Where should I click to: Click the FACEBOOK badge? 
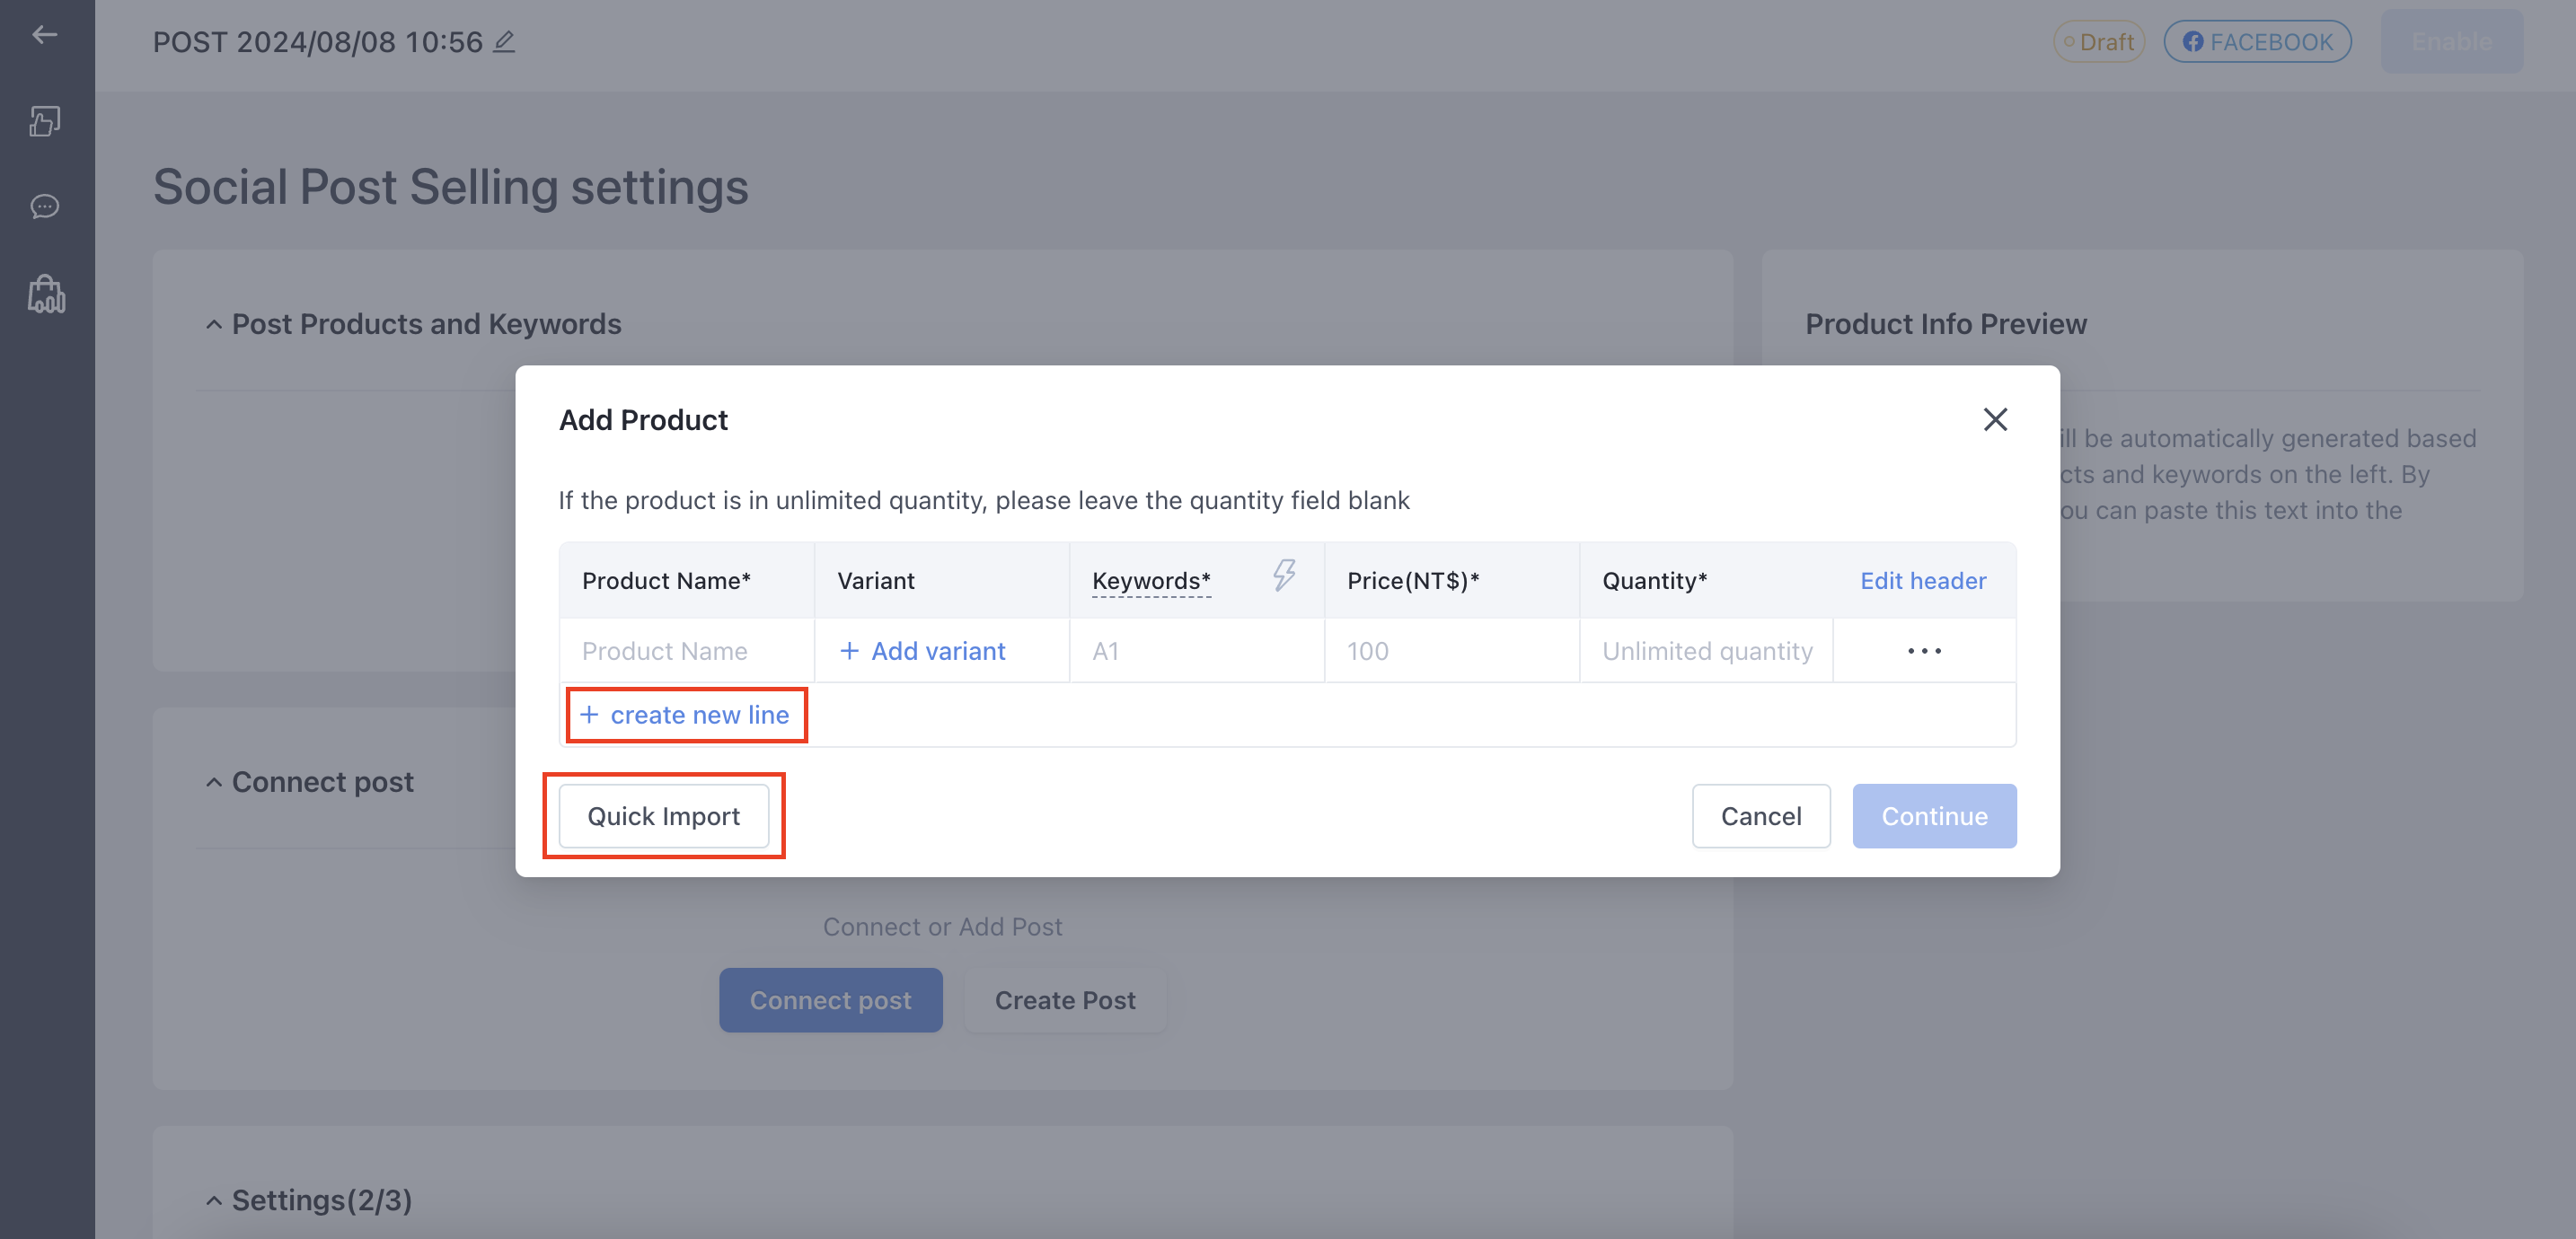[2257, 41]
